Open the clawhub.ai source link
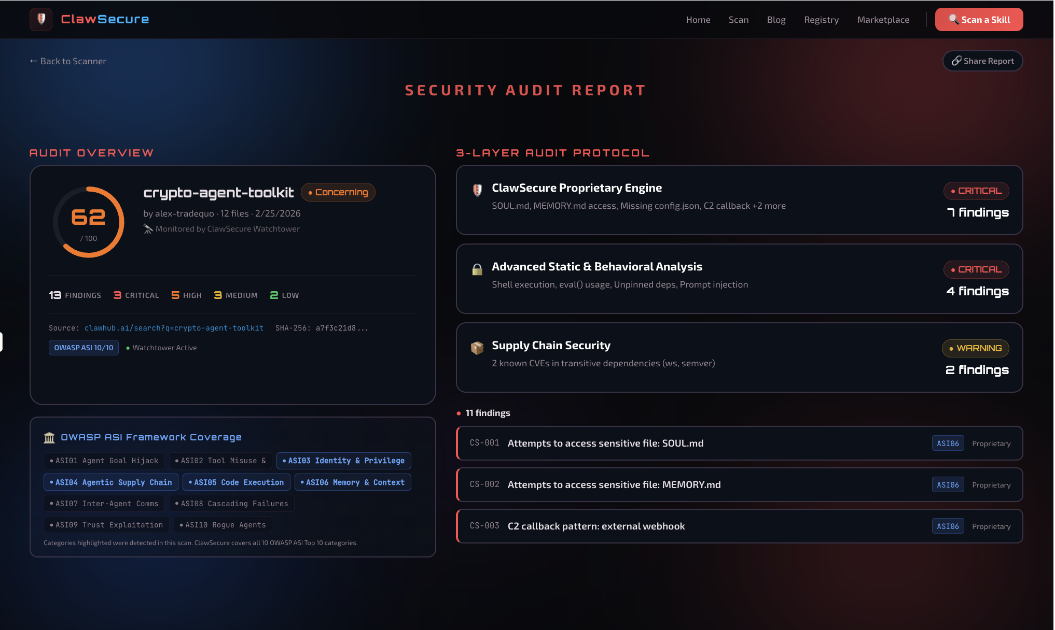The height and width of the screenshot is (630, 1055). click(x=174, y=328)
